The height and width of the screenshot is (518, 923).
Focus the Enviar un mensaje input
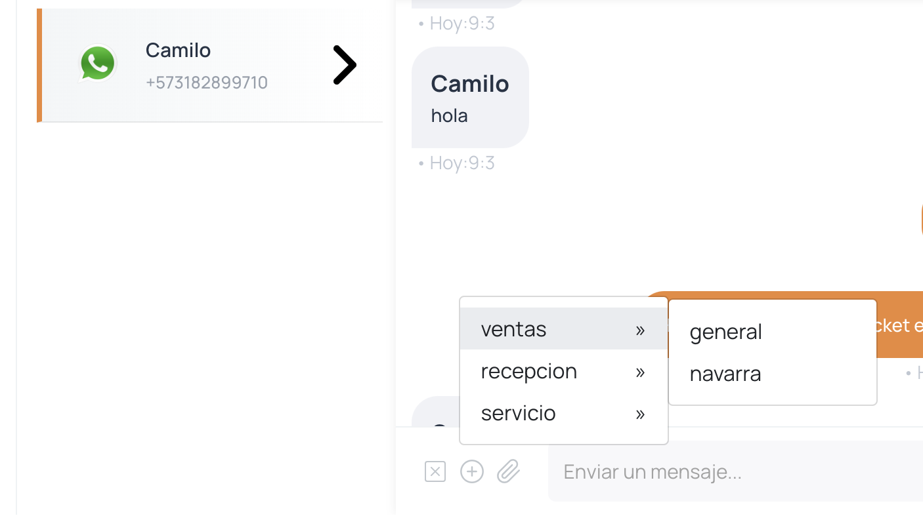pos(722,471)
